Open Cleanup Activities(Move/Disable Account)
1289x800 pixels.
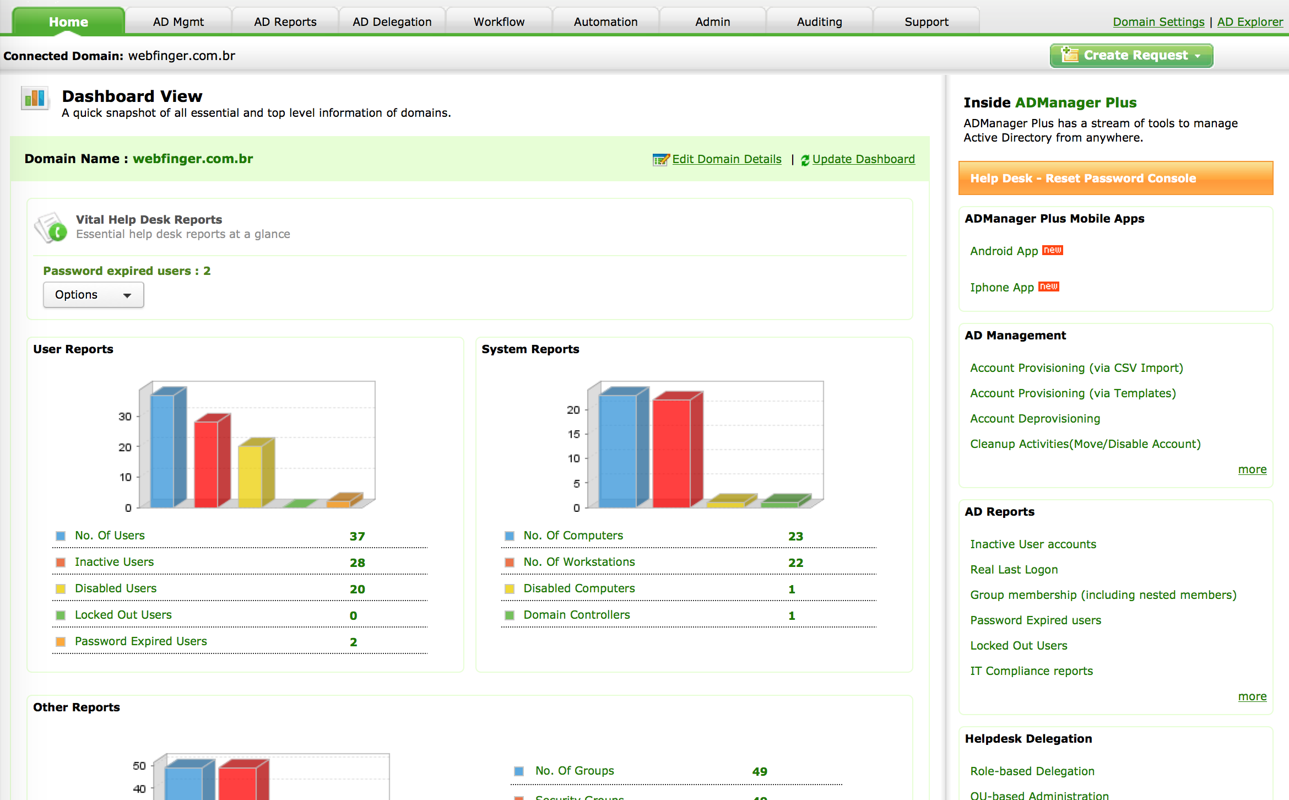[x=1085, y=444]
